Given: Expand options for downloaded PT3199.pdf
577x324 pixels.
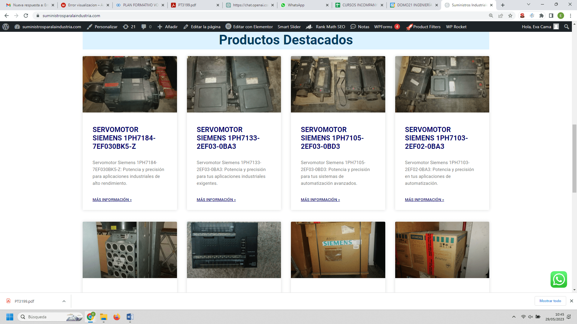Looking at the screenshot, I should (64, 301).
